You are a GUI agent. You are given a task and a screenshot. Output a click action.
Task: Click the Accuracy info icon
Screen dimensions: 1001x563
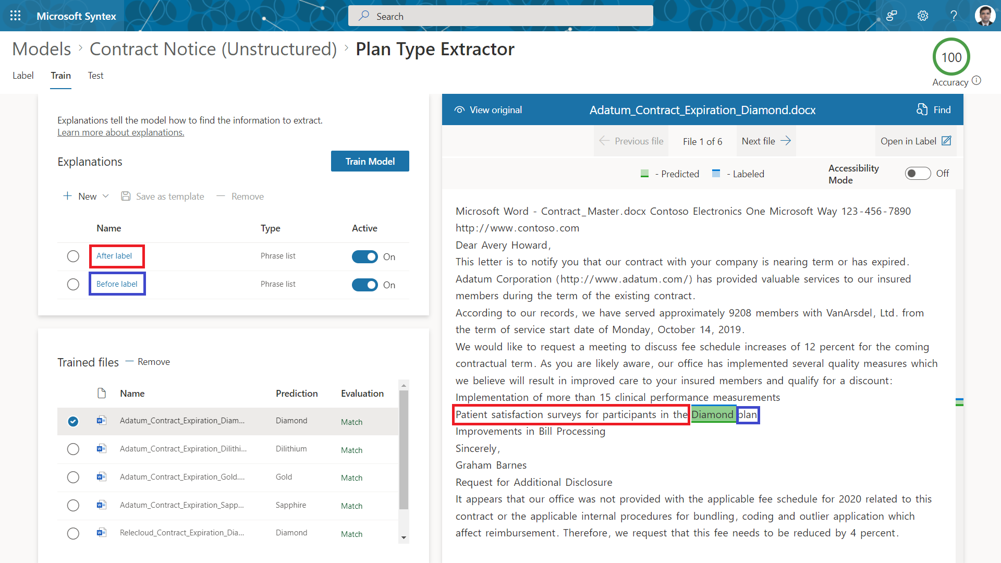click(976, 80)
